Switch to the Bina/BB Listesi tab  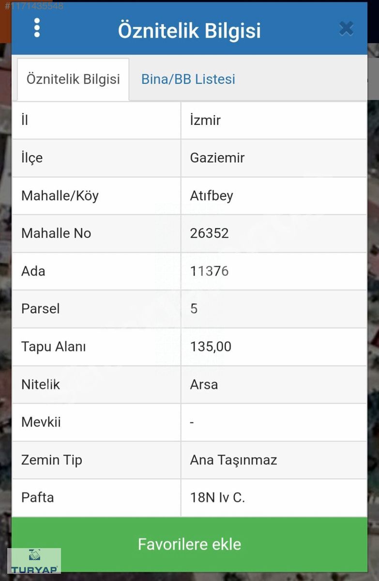pos(188,79)
